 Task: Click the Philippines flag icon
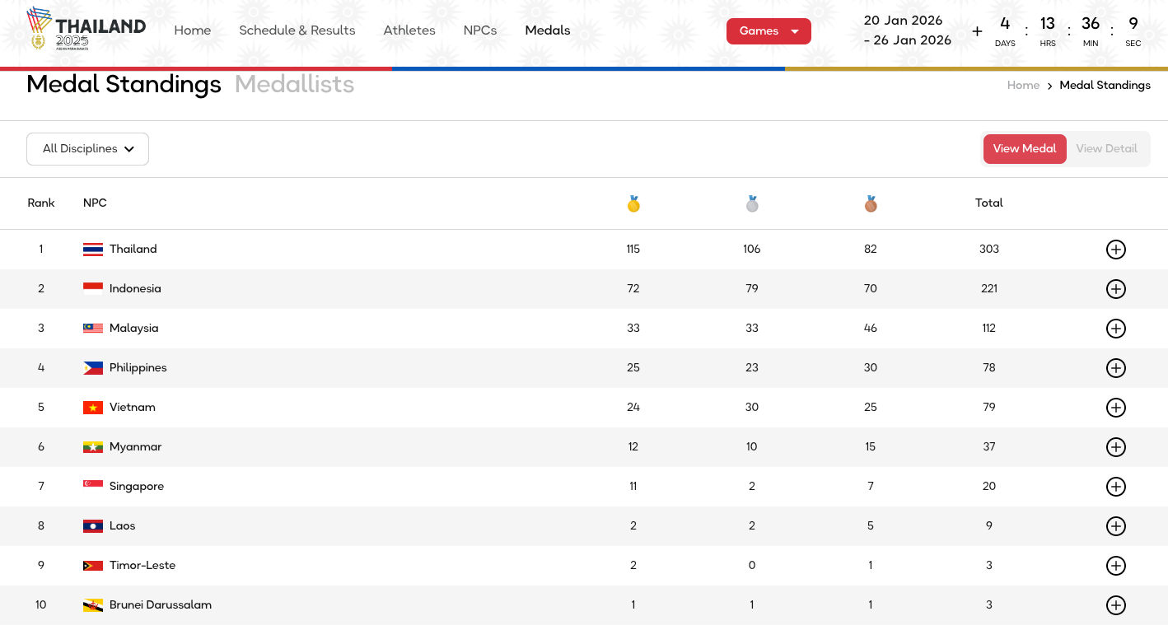pos(93,368)
